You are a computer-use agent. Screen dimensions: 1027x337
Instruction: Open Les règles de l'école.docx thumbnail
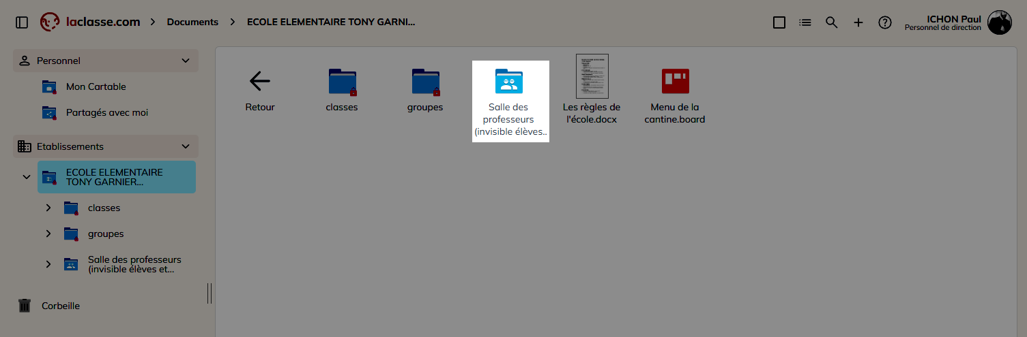[x=592, y=77]
